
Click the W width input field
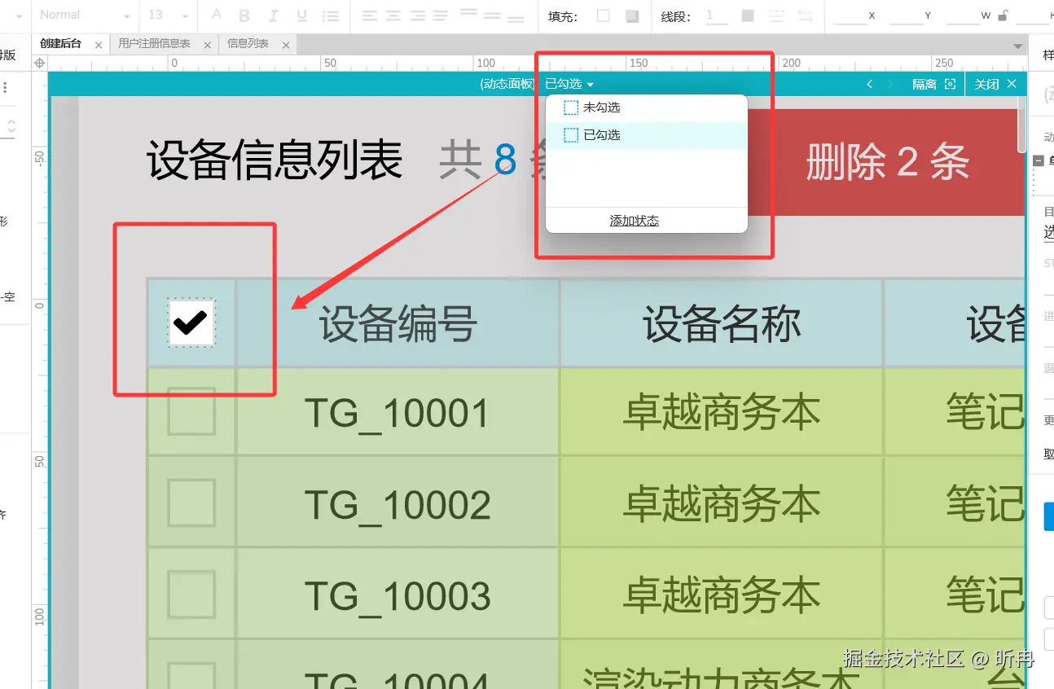click(x=962, y=15)
